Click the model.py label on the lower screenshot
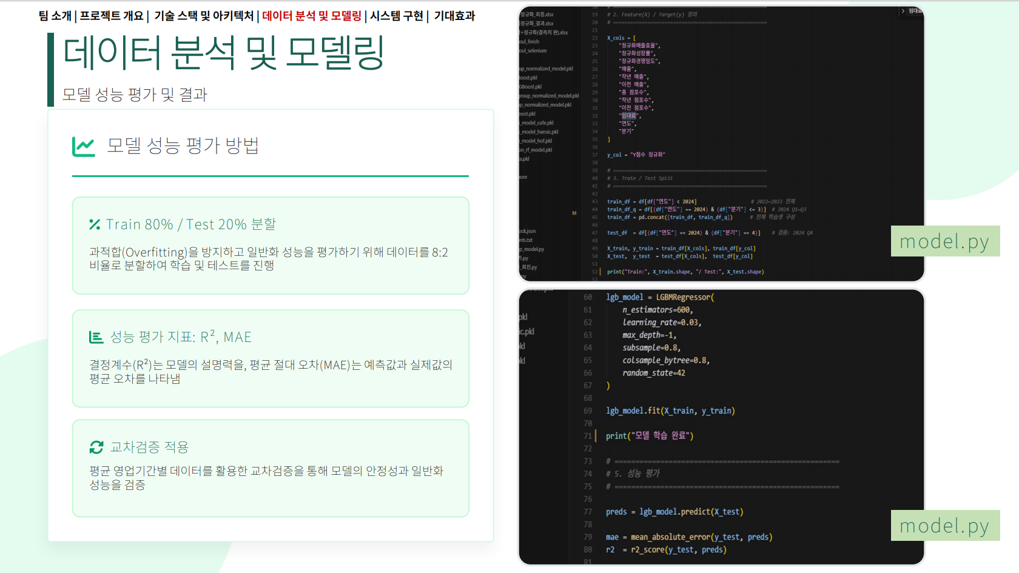The image size is (1019, 573). click(x=945, y=526)
